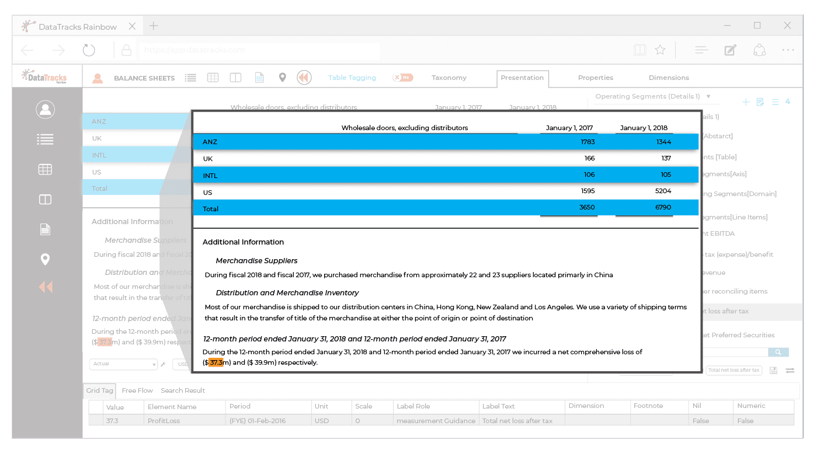Viewport: 817px width, 450px height.
Task: Click the taxonomy search input field
Action: pyautogui.click(x=735, y=352)
